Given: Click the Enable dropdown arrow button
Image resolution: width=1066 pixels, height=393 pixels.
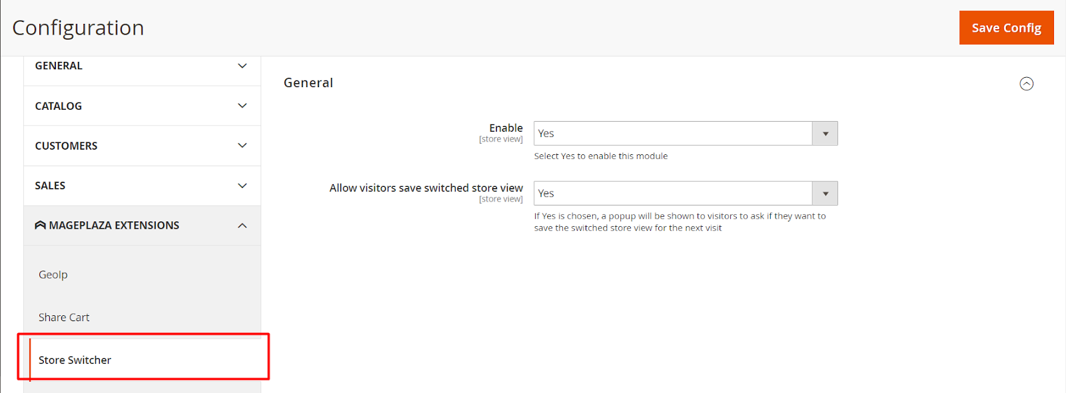Looking at the screenshot, I should click(825, 134).
